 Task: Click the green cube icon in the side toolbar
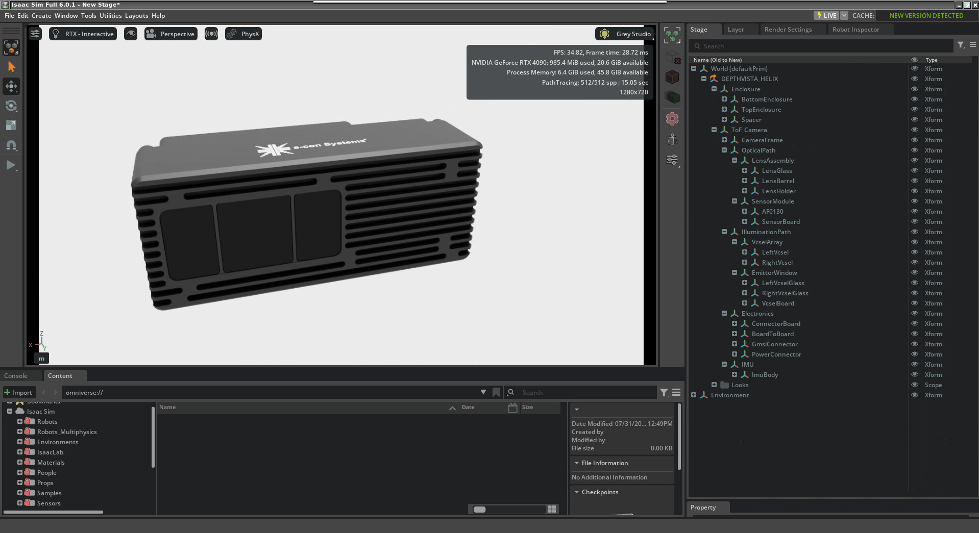(x=672, y=97)
